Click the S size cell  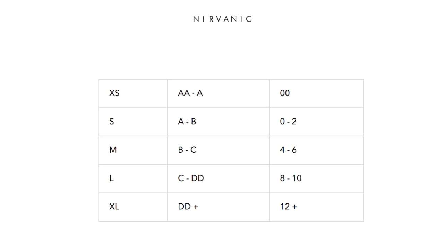112,122
